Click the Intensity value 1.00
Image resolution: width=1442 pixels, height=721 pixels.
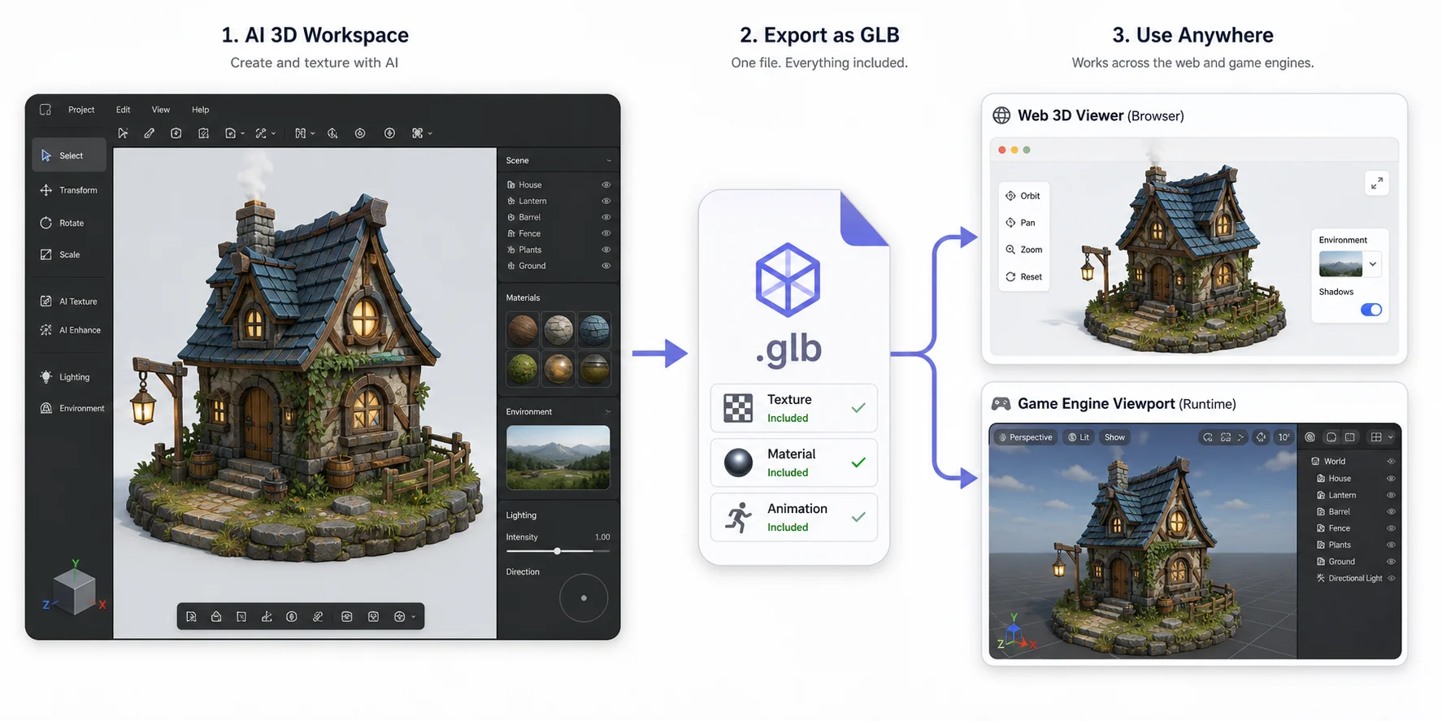point(602,537)
